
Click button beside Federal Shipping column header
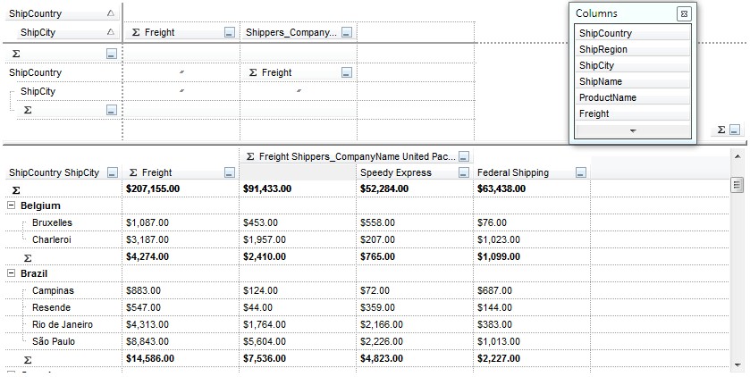[x=581, y=173]
